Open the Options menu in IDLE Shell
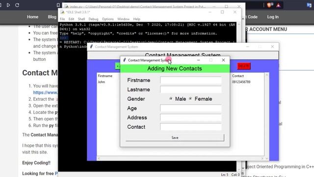 pyautogui.click(x=108, y=19)
